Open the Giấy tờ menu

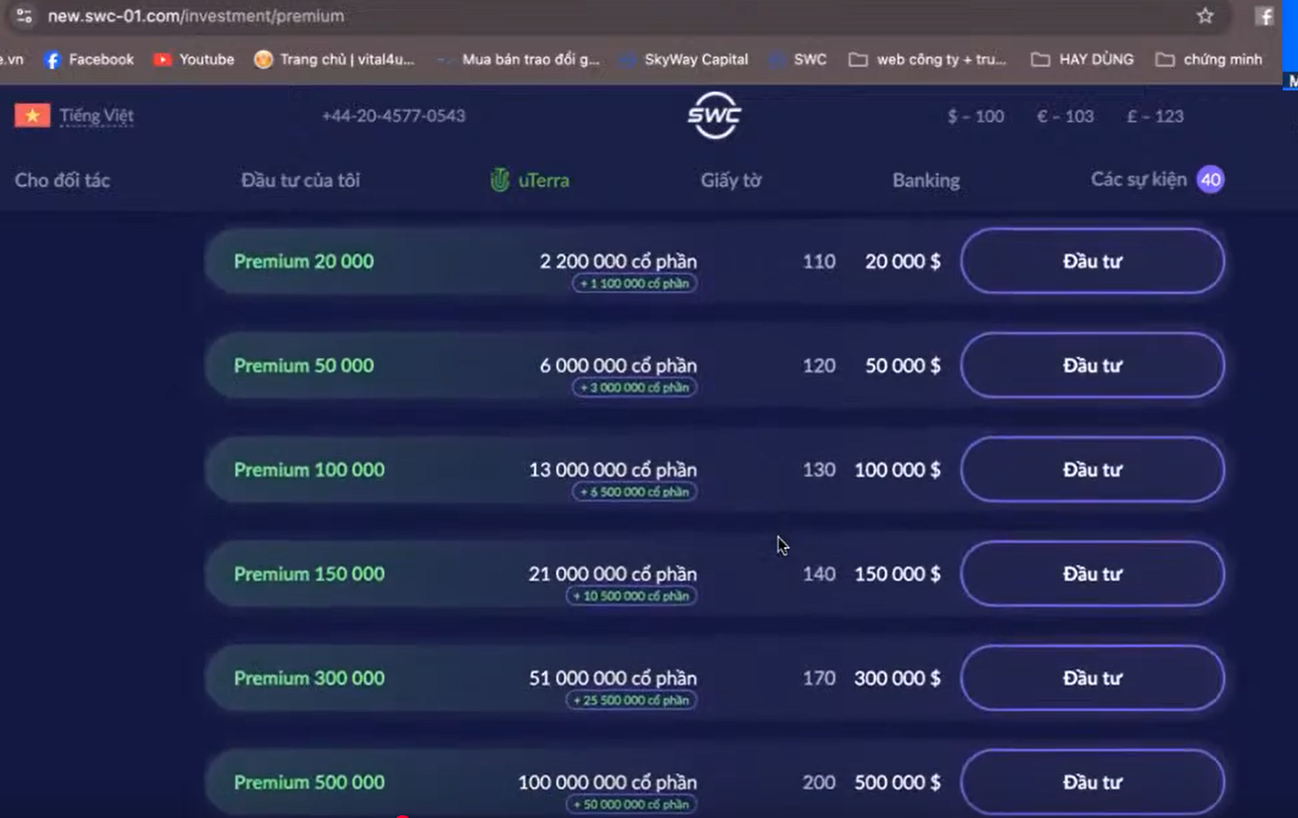[x=730, y=180]
